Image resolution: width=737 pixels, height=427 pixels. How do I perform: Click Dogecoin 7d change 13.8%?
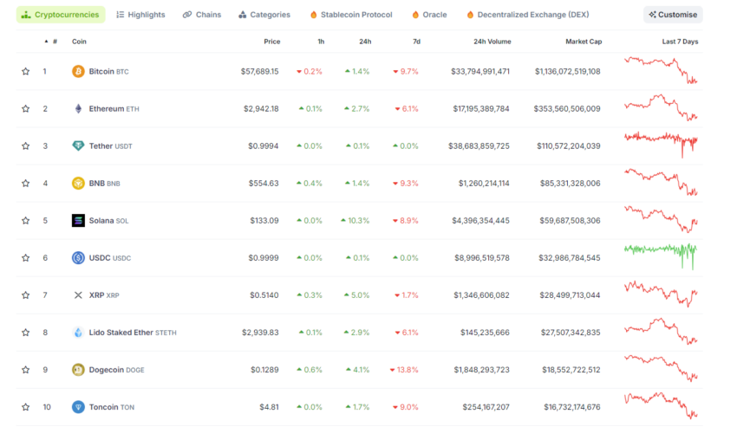coord(404,370)
